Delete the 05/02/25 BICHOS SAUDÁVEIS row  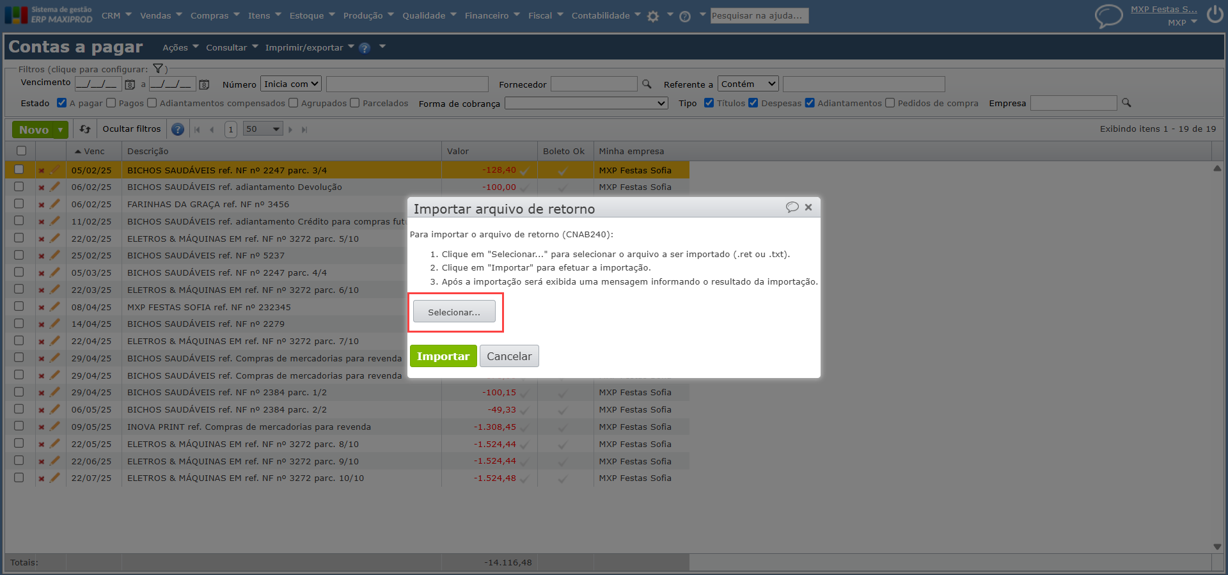(x=41, y=171)
